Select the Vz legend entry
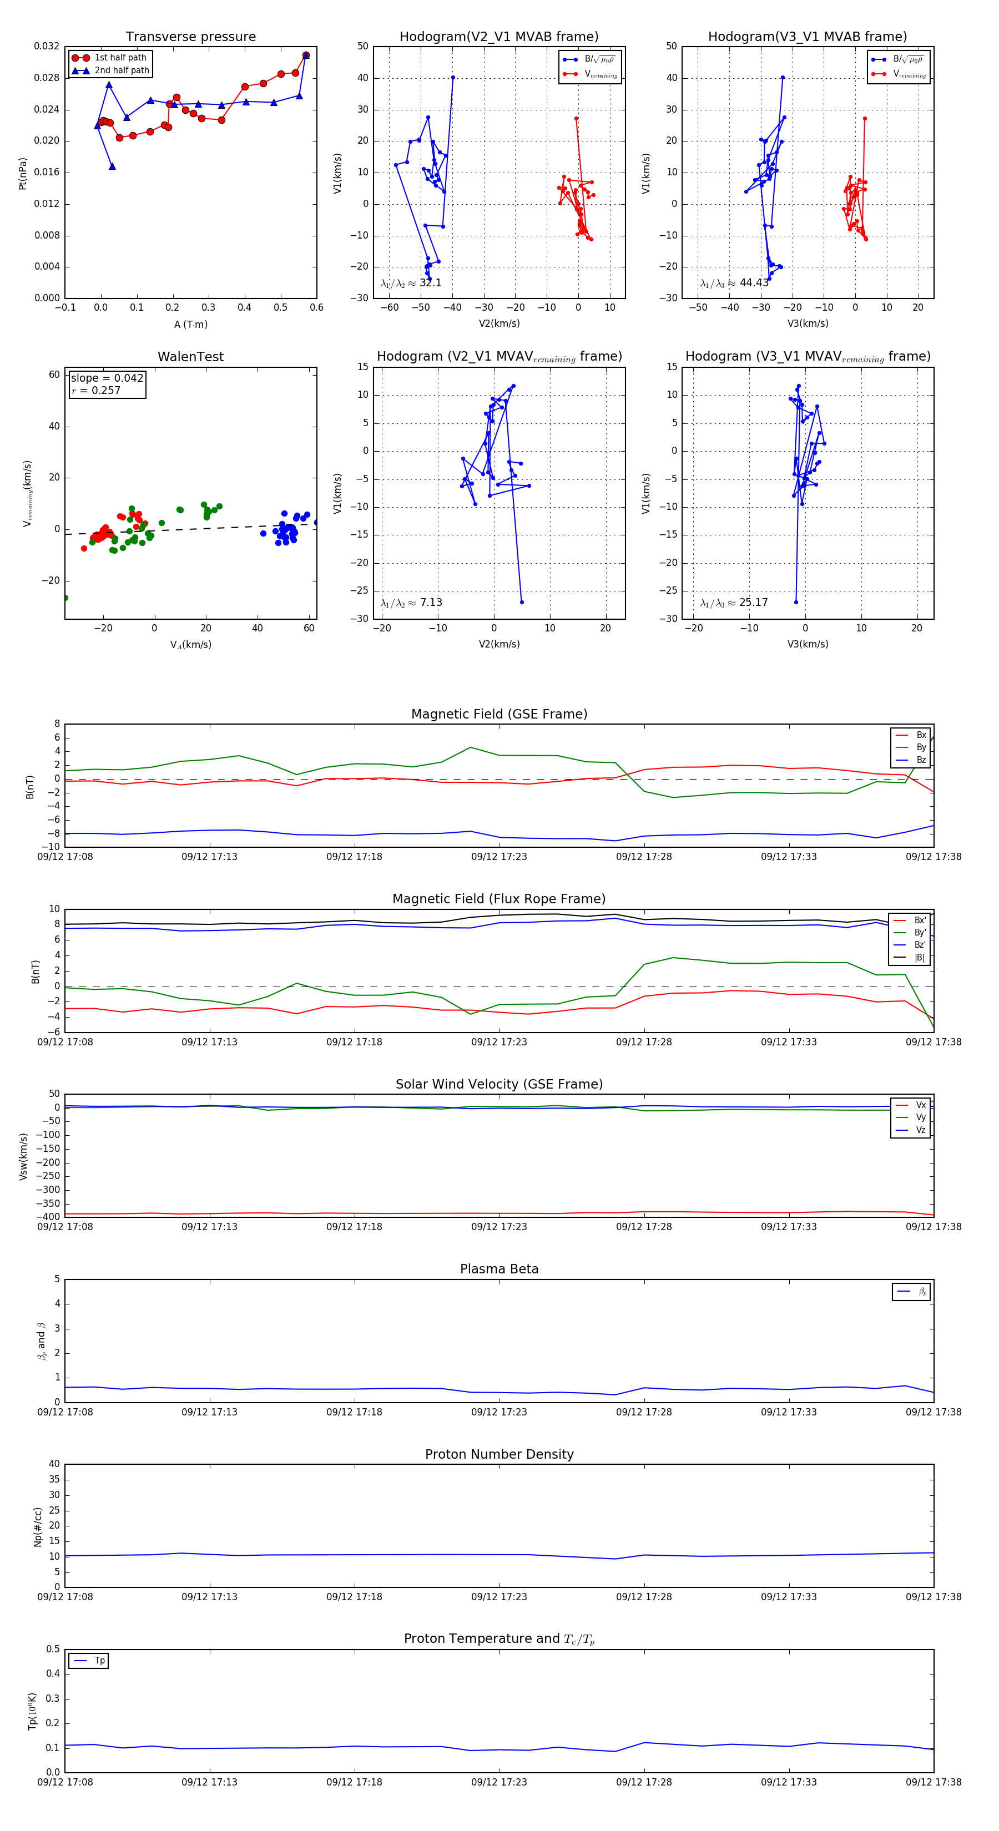 pos(911,1130)
